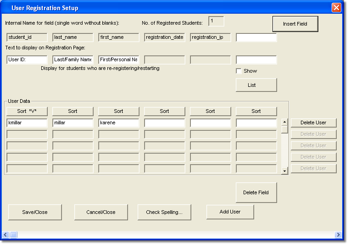Sort users by the first_name column
The height and width of the screenshot is (245, 350).
[119, 111]
